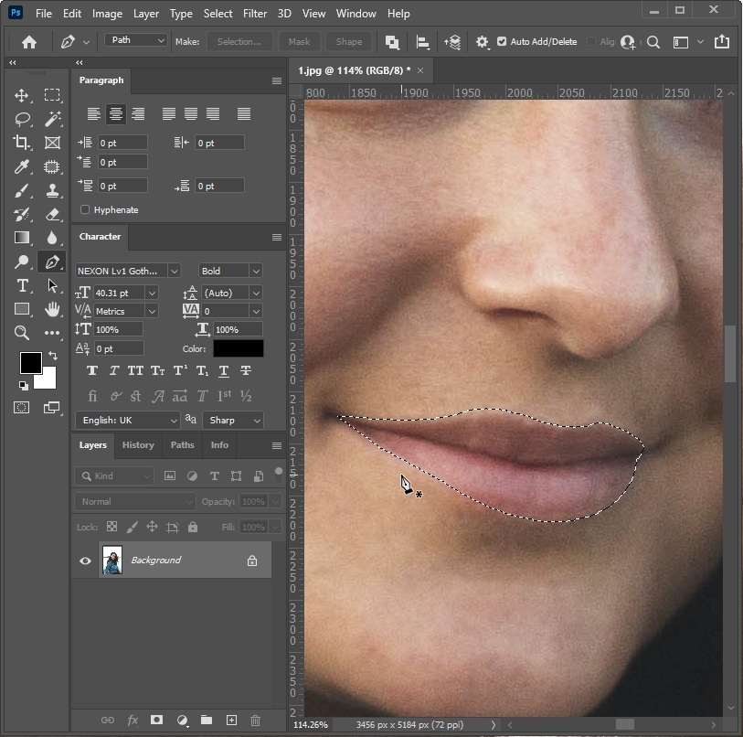The width and height of the screenshot is (743, 737).
Task: Pick the Magic Wand tool
Action: (x=53, y=119)
